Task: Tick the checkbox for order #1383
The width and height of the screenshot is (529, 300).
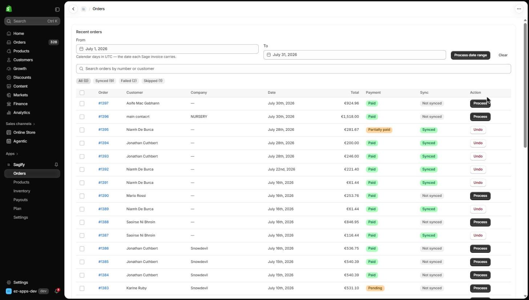Action: pos(82,288)
